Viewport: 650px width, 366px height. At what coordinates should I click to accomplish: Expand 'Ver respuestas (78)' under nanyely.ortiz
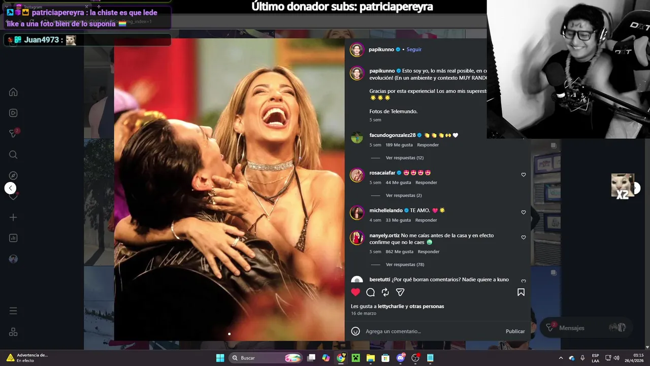(x=405, y=264)
